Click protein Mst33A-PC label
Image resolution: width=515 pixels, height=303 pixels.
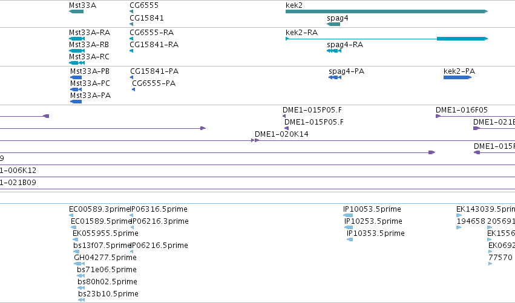(90, 83)
